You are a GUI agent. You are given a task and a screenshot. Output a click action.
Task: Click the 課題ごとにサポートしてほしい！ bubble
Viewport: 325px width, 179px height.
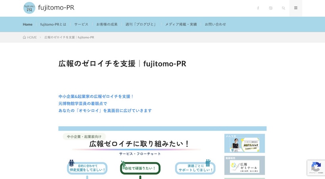pyautogui.click(x=195, y=168)
